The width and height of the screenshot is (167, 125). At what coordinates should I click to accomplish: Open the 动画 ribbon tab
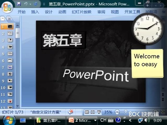click(62, 12)
